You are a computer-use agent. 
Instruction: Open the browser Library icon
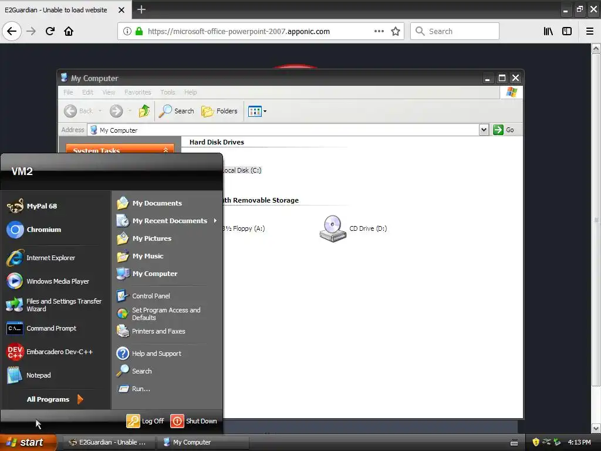[x=548, y=31]
